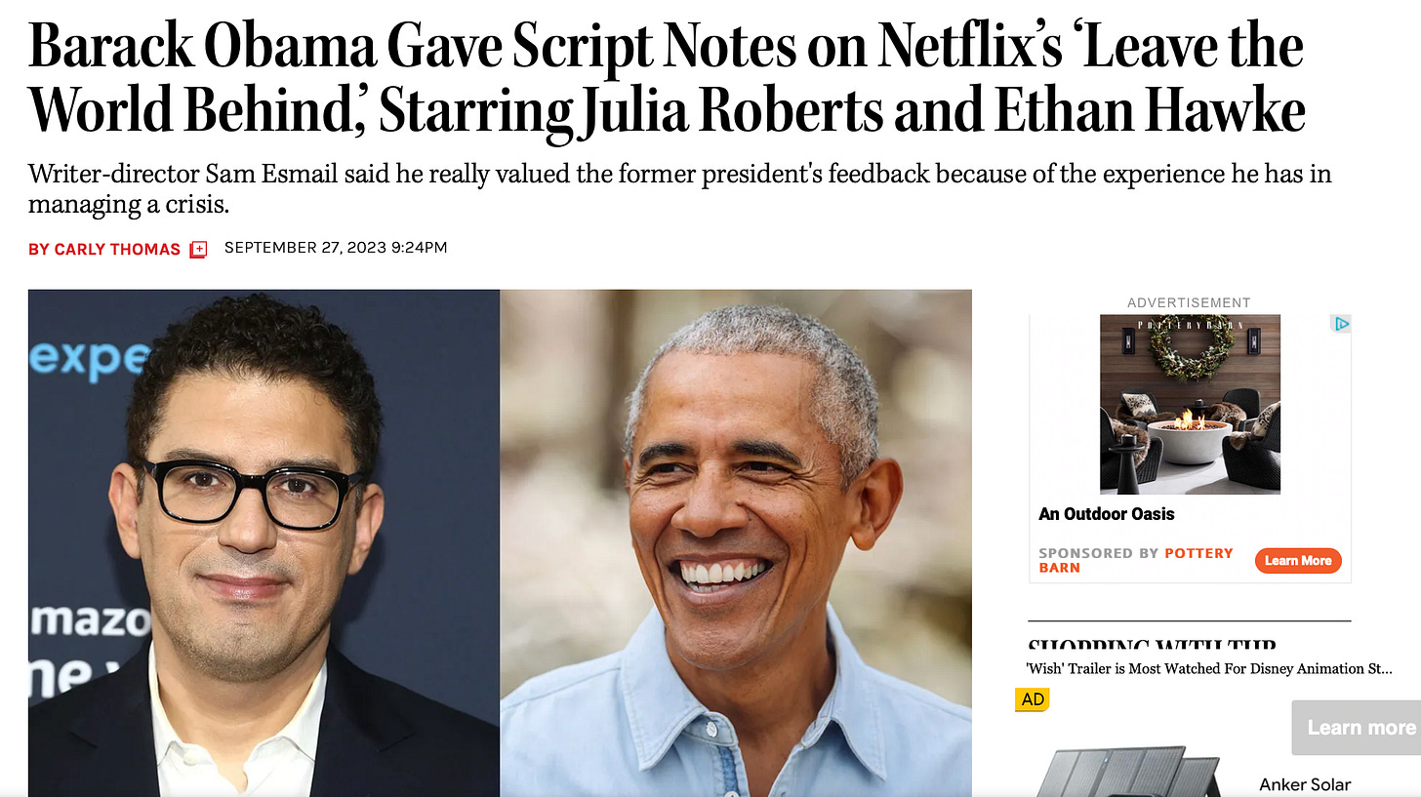Viewport: 1421px width, 797px height.
Task: Click the photo of man with glasses
Action: pyautogui.click(x=264, y=543)
